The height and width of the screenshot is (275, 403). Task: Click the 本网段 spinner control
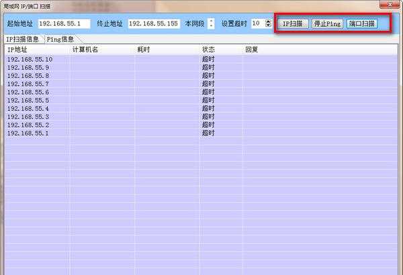(x=211, y=23)
